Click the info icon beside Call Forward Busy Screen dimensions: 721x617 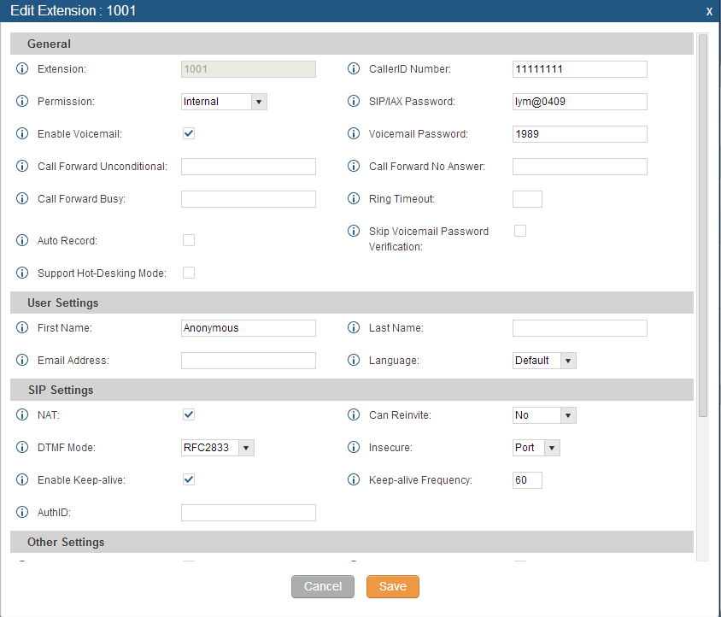pyautogui.click(x=22, y=199)
